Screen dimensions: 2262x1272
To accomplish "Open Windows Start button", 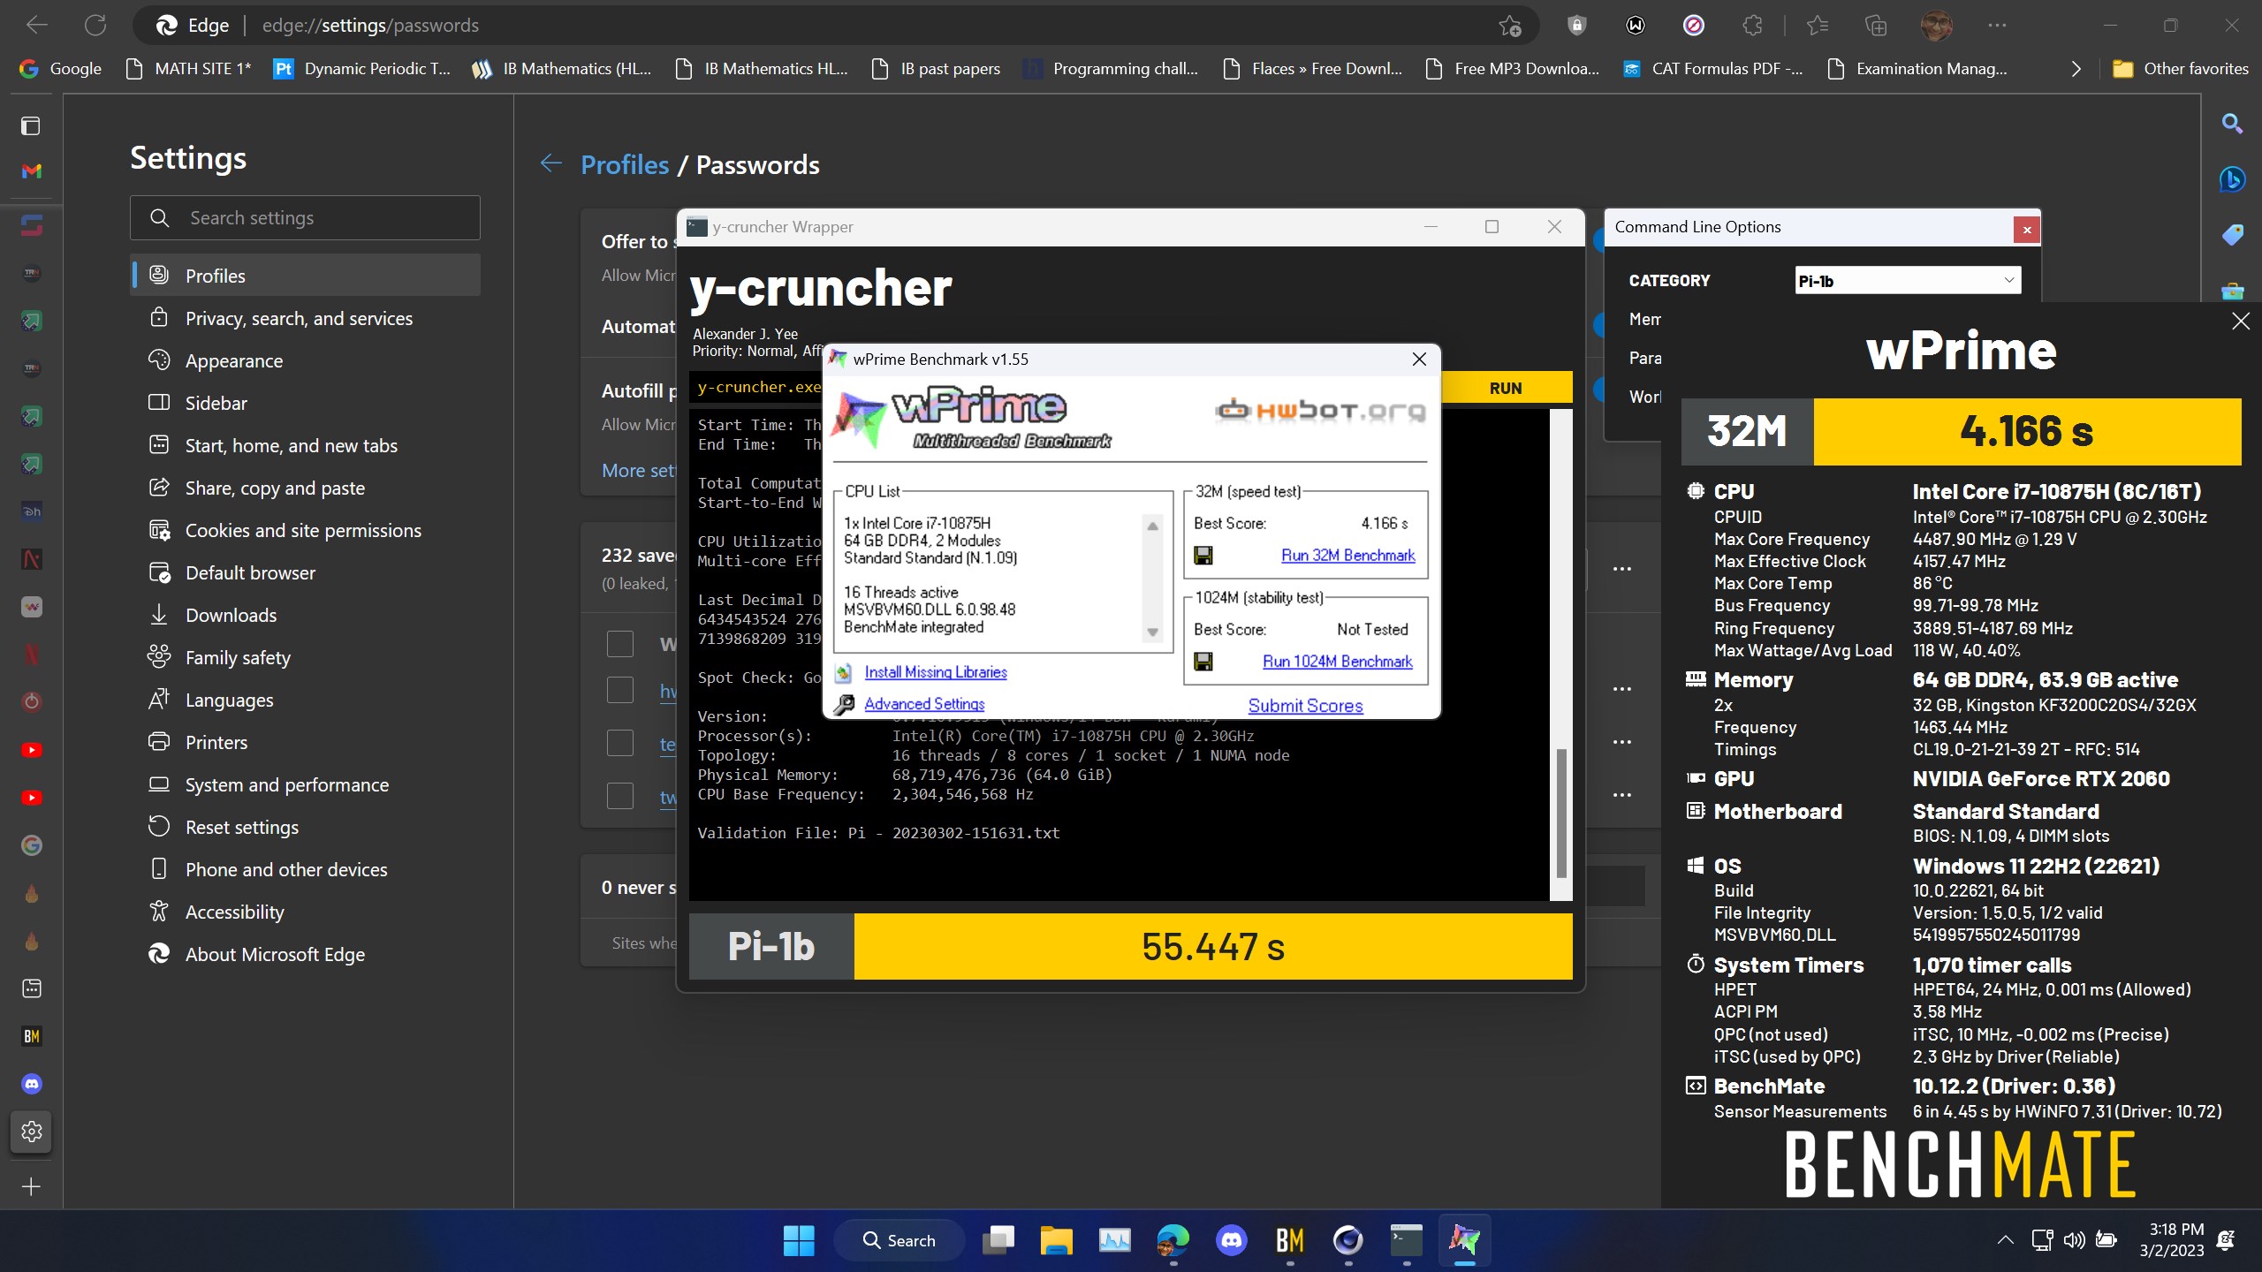I will 799,1240.
